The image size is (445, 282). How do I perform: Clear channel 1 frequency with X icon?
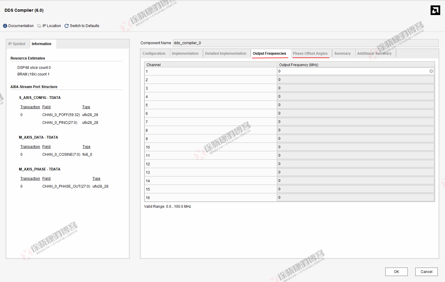[x=431, y=71]
